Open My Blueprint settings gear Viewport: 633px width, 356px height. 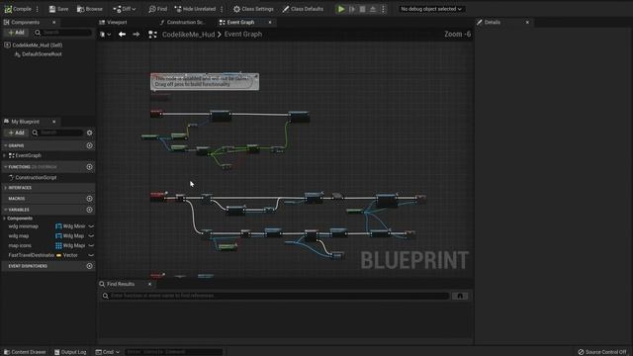click(90, 133)
